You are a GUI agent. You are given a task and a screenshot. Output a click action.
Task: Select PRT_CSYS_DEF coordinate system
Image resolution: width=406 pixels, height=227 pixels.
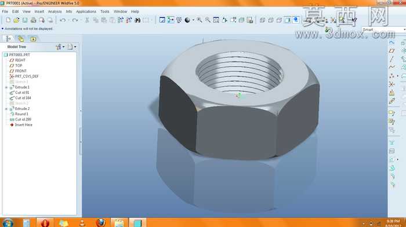pos(24,76)
